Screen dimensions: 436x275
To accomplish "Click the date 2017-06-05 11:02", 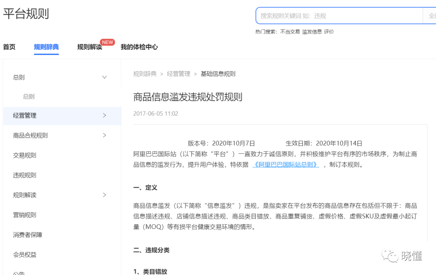I will [155, 114].
